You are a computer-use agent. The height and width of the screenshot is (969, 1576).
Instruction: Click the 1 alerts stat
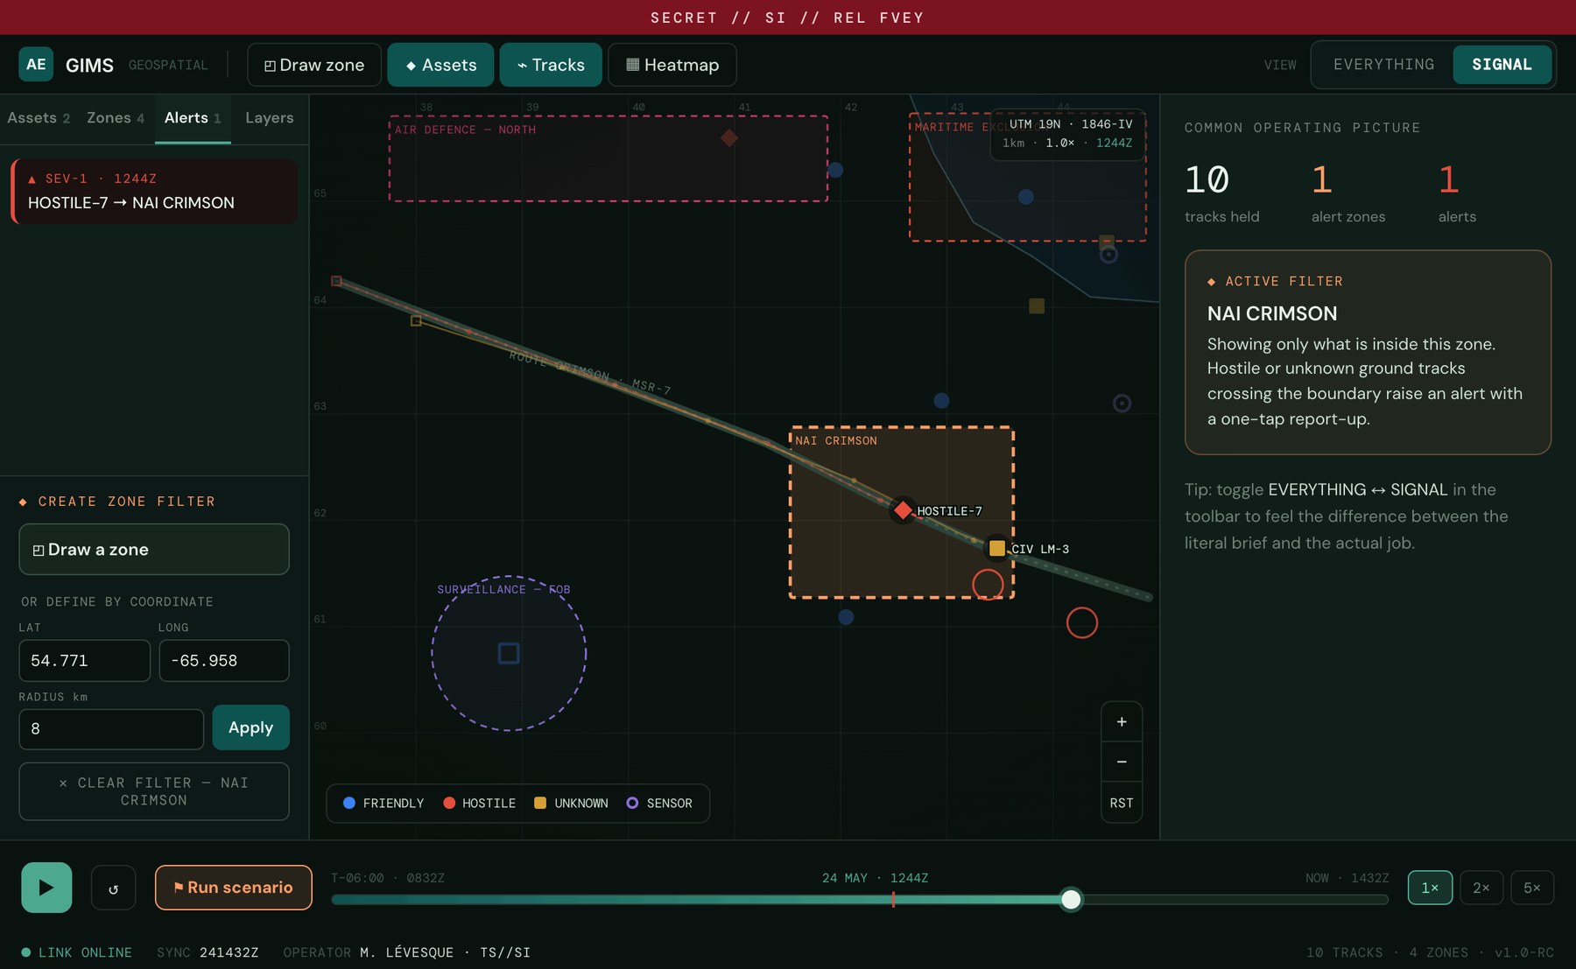coord(1457,193)
